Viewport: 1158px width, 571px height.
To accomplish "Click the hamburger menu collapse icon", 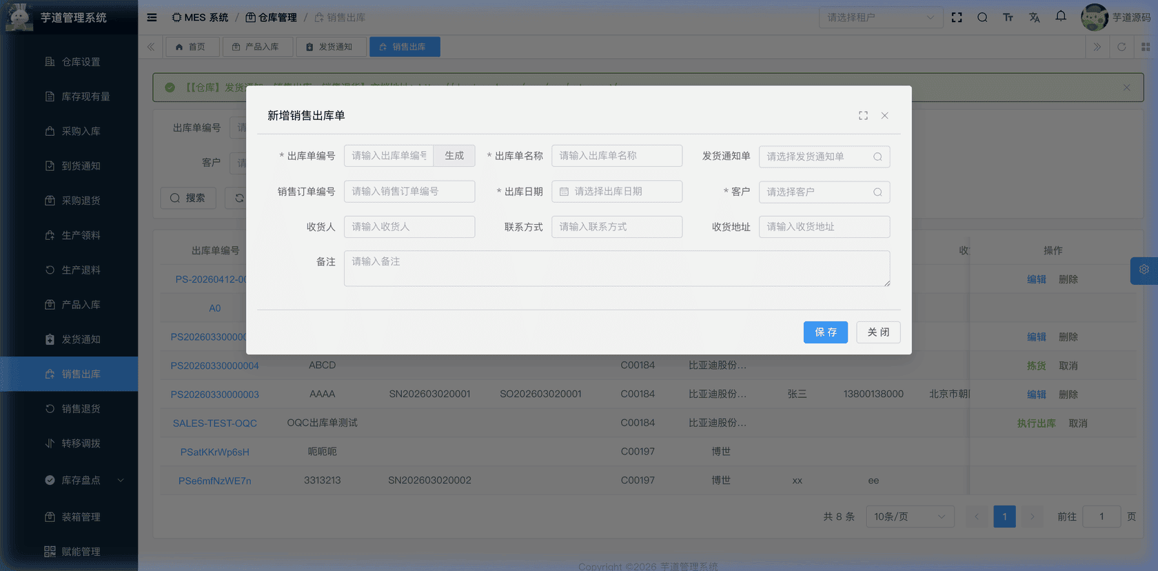I will pos(152,17).
